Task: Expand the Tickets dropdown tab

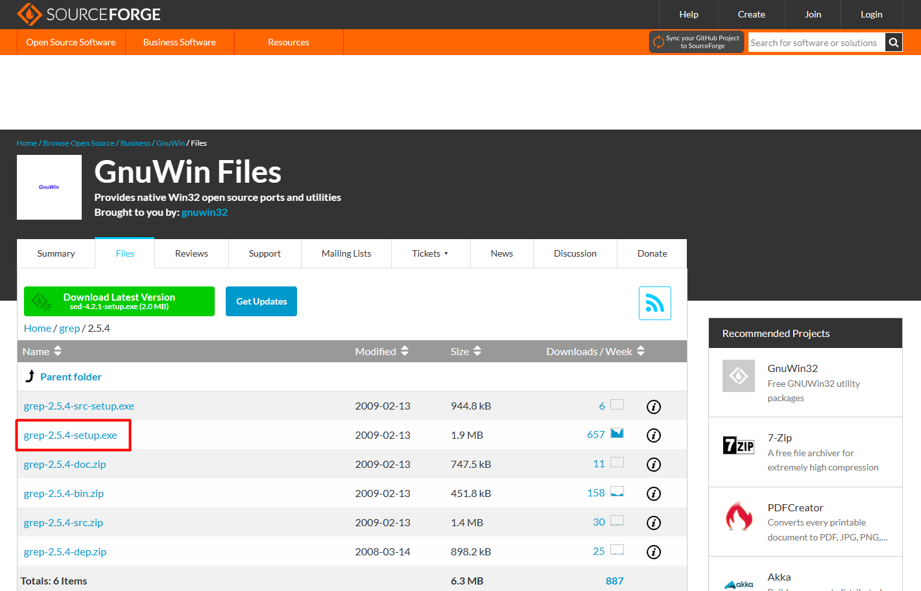Action: [430, 253]
